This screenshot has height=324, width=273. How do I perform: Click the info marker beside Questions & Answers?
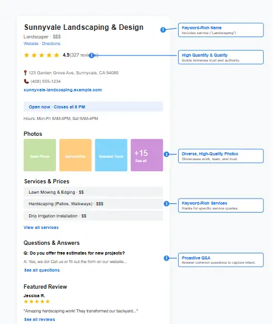pyautogui.click(x=167, y=258)
